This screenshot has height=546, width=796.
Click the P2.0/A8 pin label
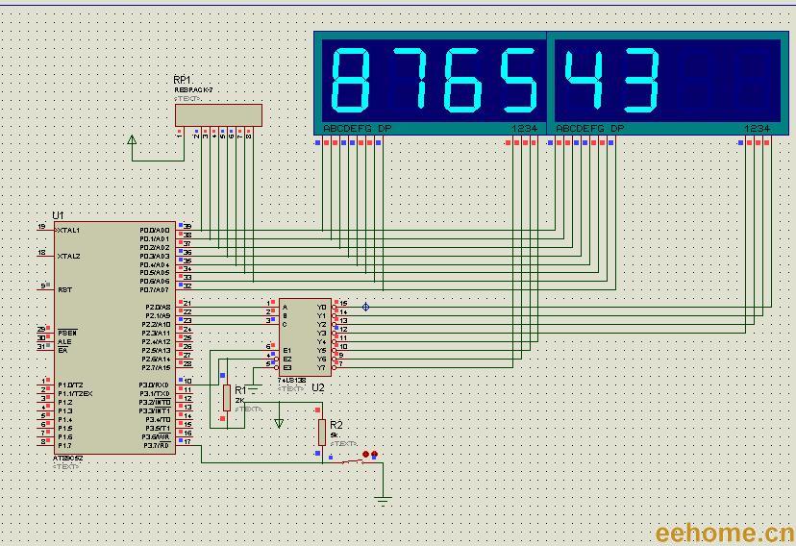coord(158,307)
